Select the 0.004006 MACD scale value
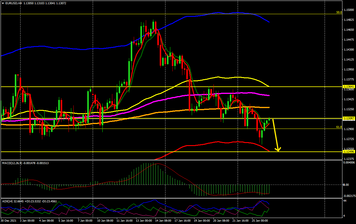Viewport: 356px width, 224px height. (349, 163)
